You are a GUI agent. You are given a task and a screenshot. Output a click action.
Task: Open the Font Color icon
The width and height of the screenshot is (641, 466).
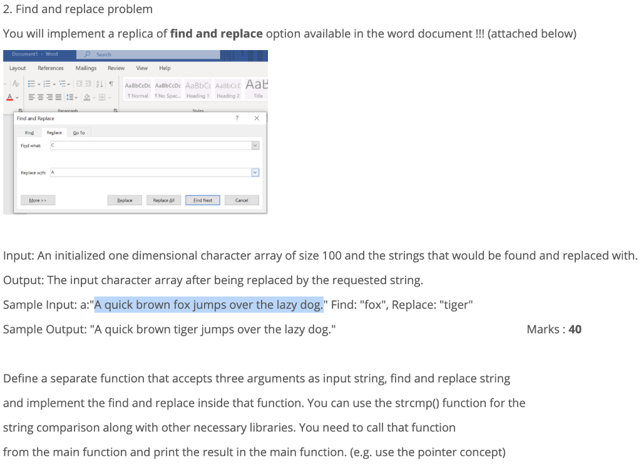click(x=9, y=97)
